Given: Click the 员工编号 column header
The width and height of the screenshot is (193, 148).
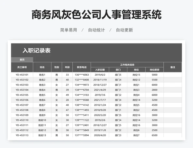Looking at the screenshot, I should (22, 67).
